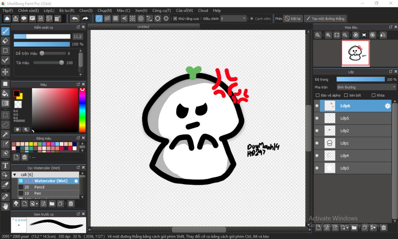Select the Brush tool in left toolbar
Screen dimensions: 398x239
5,31
